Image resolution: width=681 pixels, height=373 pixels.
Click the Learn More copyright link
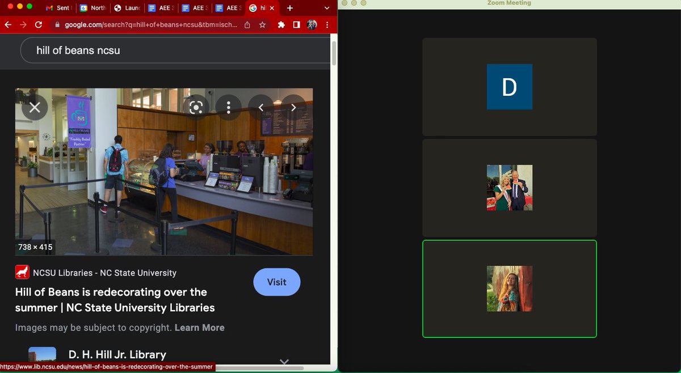tap(199, 328)
